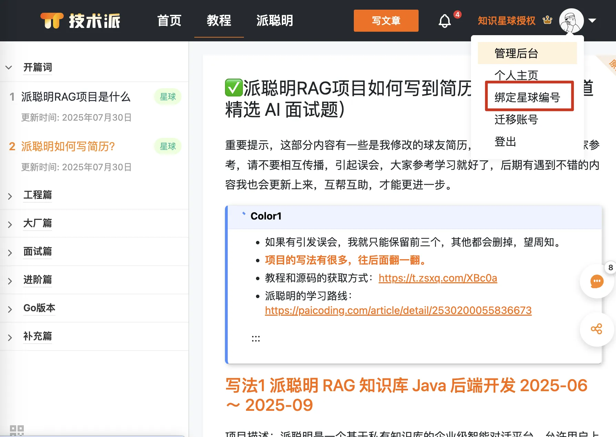Open the t.zsxq.com/XBc0a link
Viewport: 616px width, 437px height.
pyautogui.click(x=438, y=278)
